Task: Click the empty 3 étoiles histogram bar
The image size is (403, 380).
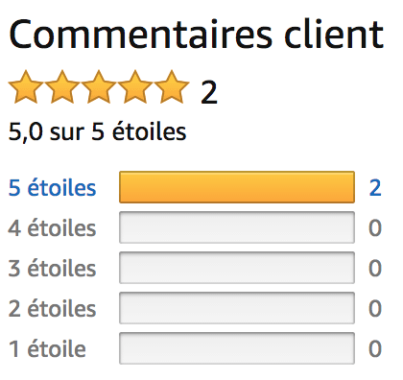Action: [x=237, y=268]
